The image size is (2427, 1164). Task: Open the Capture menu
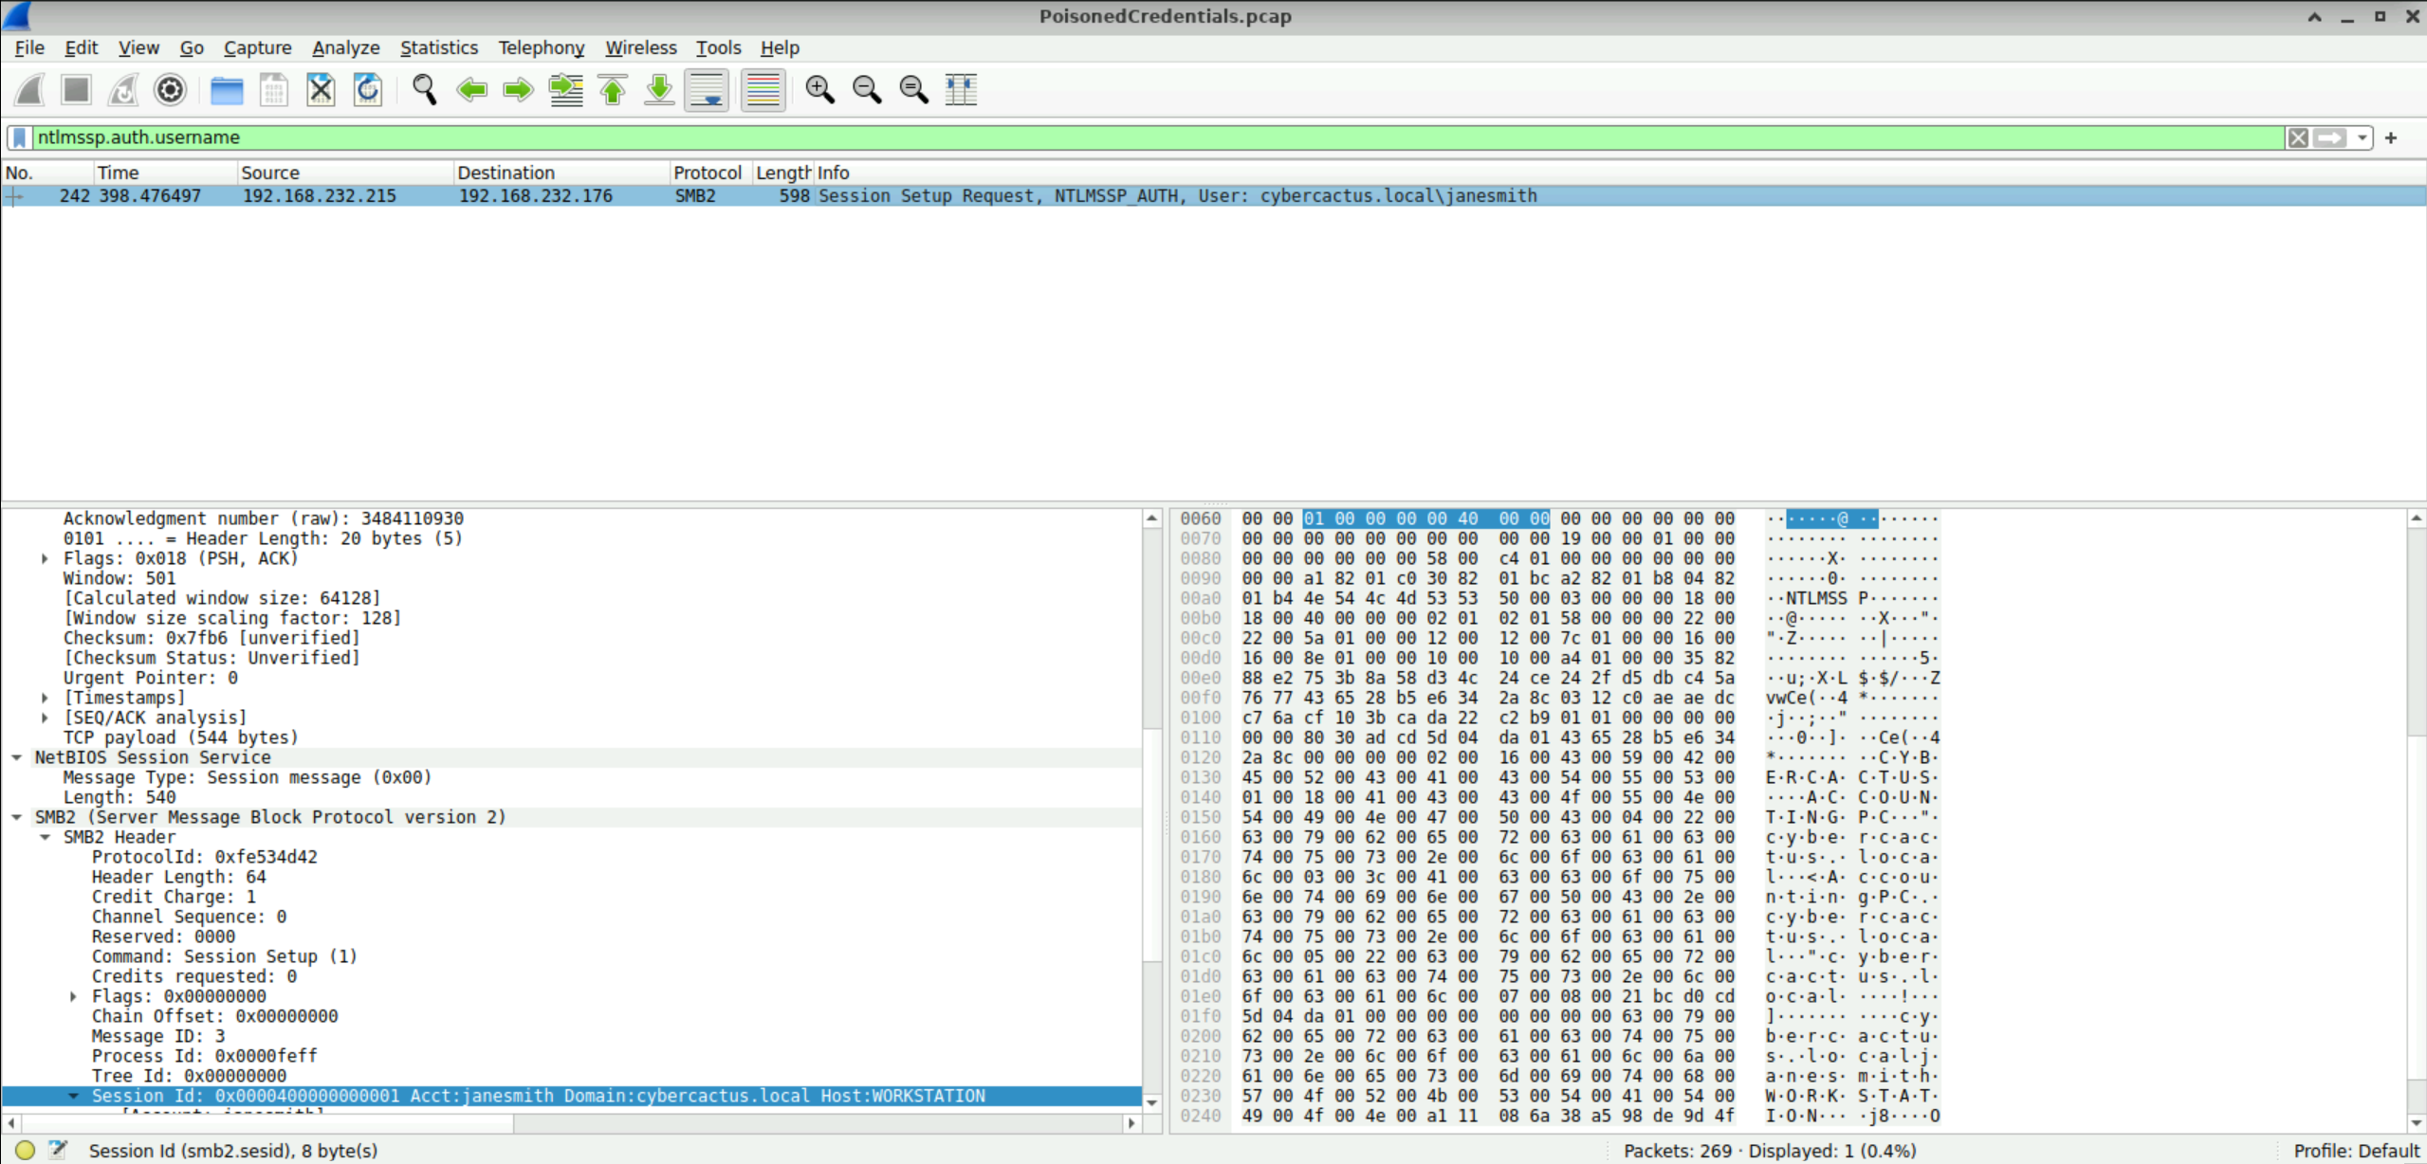(x=257, y=47)
